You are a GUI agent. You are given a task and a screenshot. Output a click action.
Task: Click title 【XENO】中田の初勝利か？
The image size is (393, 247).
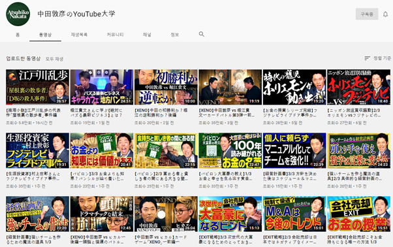[161, 112]
